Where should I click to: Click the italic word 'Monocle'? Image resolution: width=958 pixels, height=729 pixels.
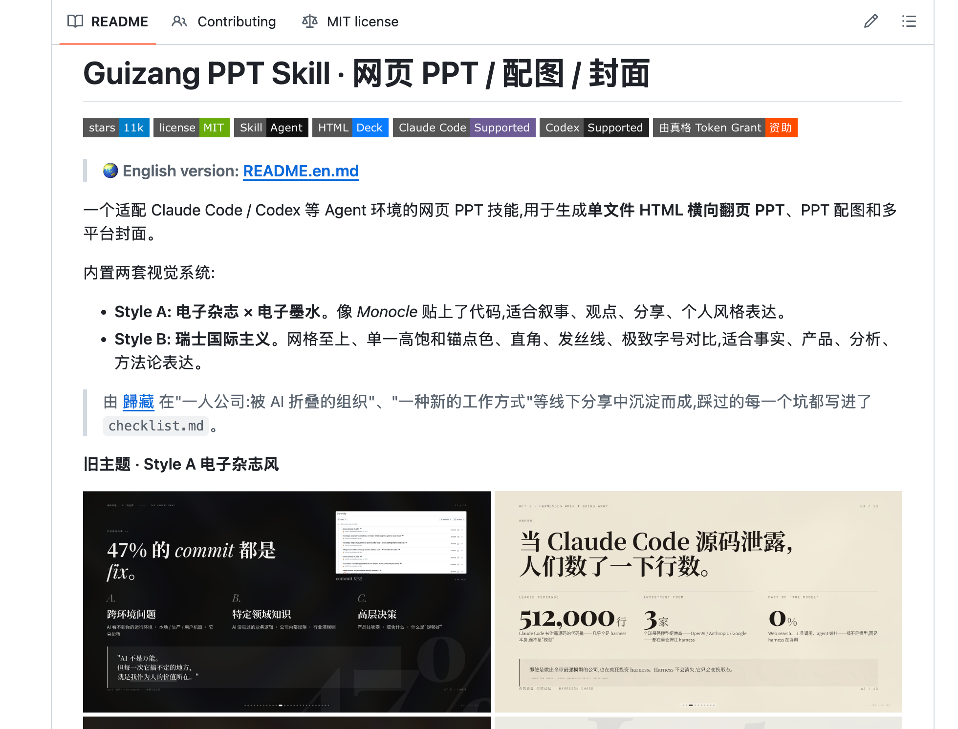tap(387, 312)
